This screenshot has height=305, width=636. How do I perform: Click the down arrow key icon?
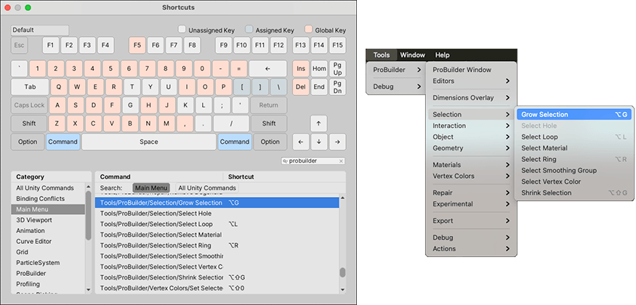[x=318, y=142]
